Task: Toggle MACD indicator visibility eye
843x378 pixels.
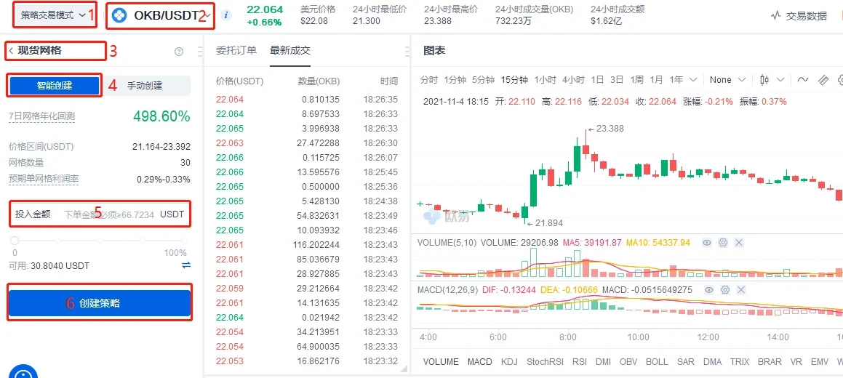Action: tap(710, 289)
